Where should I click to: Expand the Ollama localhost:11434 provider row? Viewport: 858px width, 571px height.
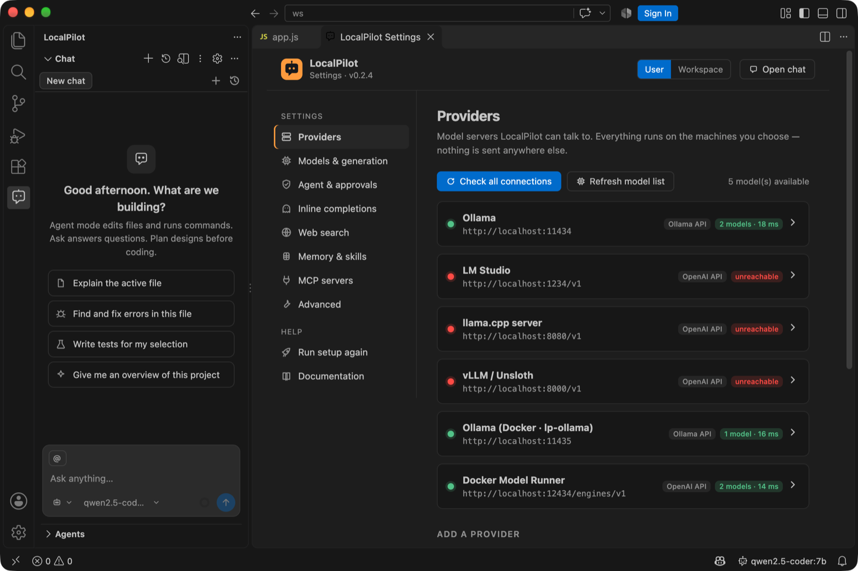(x=623, y=224)
